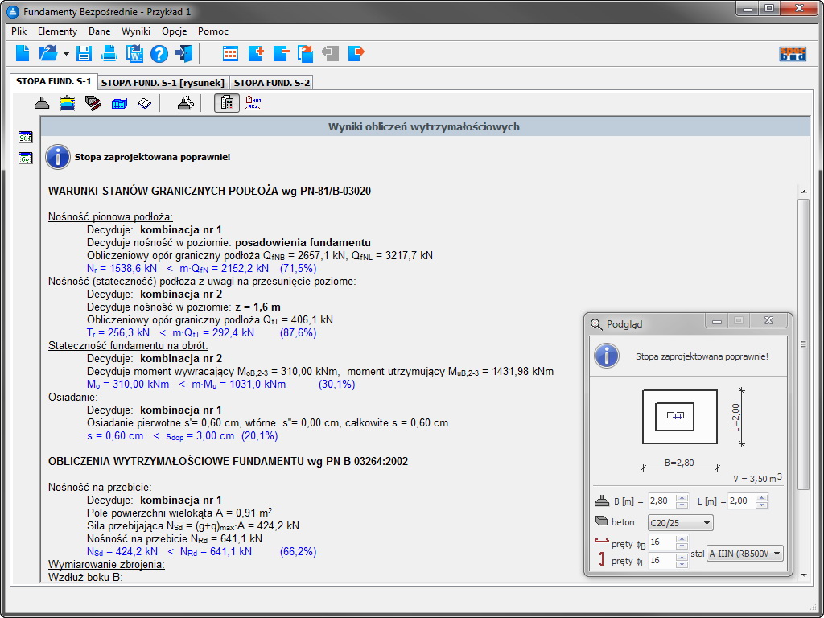
Task: Open the soil layers icon
Action: coord(68,103)
